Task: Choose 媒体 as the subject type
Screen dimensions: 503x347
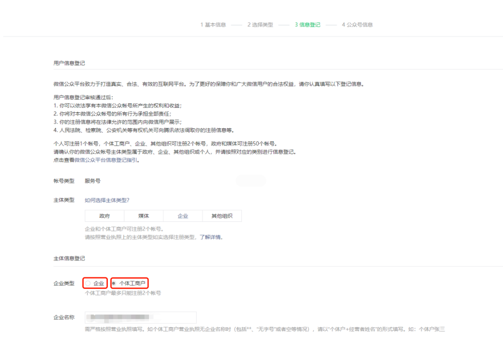Action: pos(144,216)
